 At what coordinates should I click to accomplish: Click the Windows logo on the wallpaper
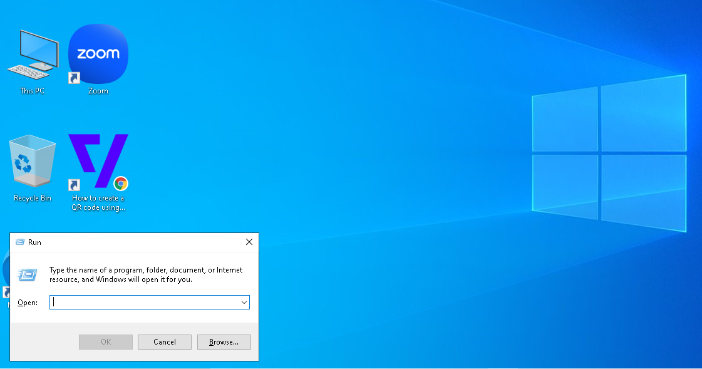609,149
